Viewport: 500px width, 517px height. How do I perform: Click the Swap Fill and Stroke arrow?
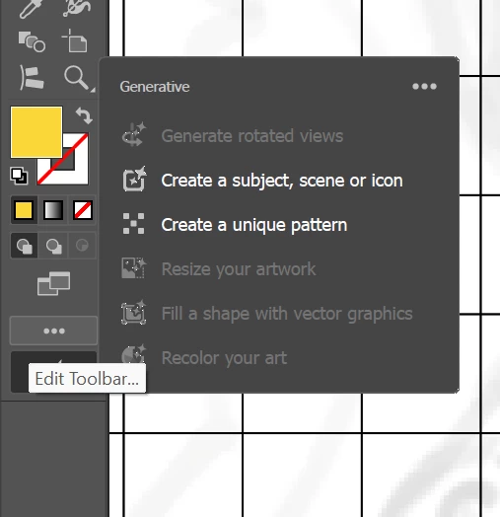tap(84, 115)
